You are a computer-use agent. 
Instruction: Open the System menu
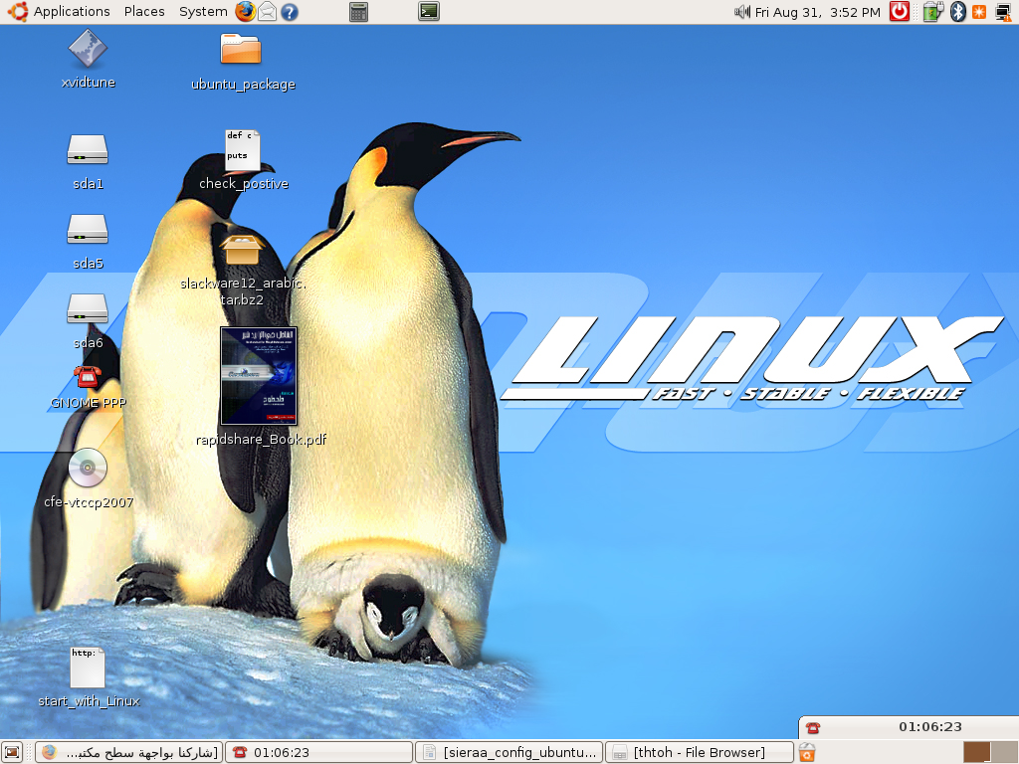[203, 12]
